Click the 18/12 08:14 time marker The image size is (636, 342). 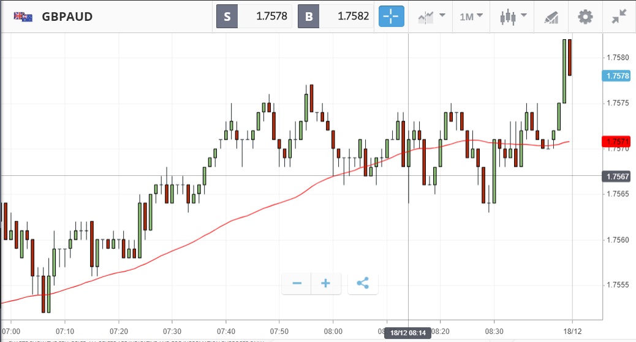click(x=408, y=333)
